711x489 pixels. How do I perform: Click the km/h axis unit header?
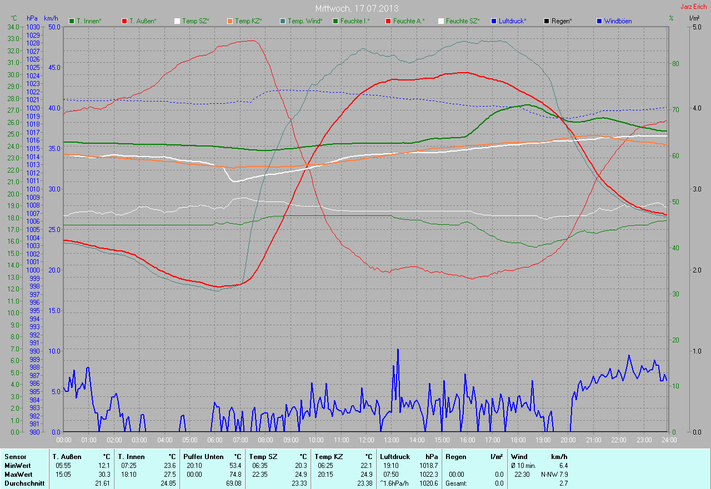[x=52, y=18]
